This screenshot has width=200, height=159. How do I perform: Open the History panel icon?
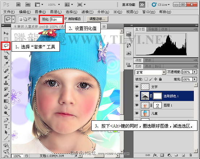(x=129, y=45)
